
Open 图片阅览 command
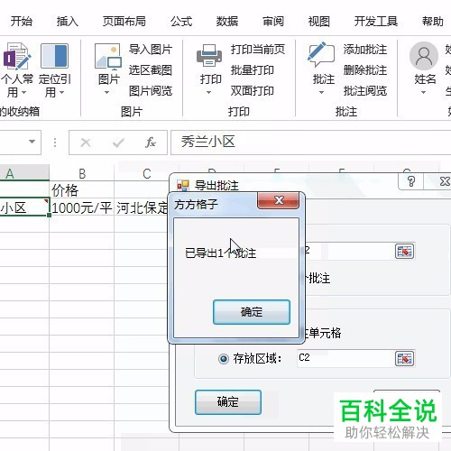[151, 91]
